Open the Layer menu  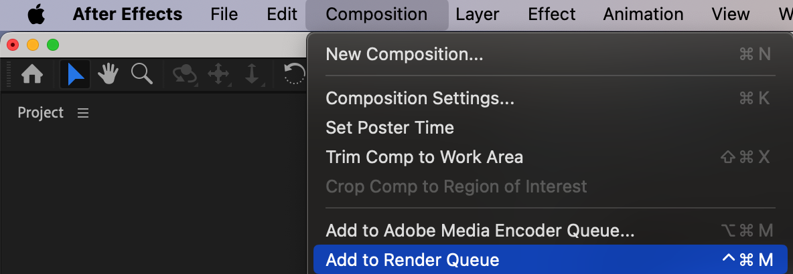tap(478, 14)
